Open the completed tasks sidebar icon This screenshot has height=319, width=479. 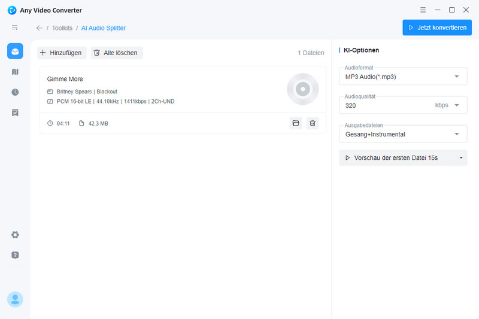click(15, 113)
